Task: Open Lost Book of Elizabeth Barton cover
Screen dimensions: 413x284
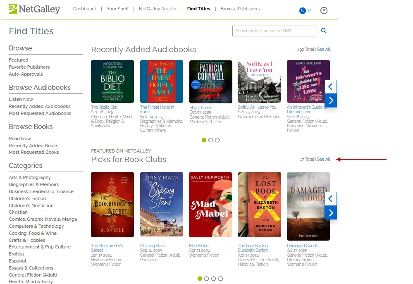Action: (x=260, y=205)
